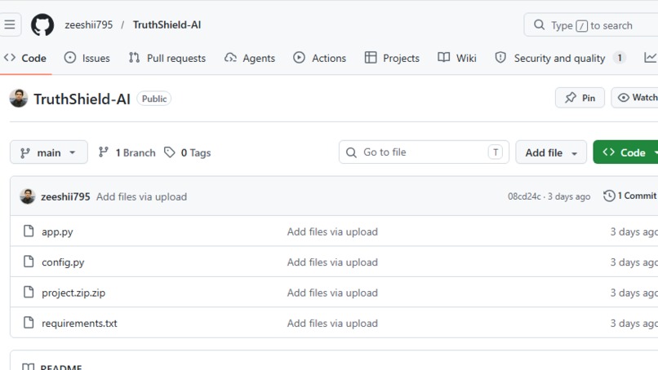
Task: Open commit message in the project.zip.zip row
Action: pyautogui.click(x=332, y=293)
